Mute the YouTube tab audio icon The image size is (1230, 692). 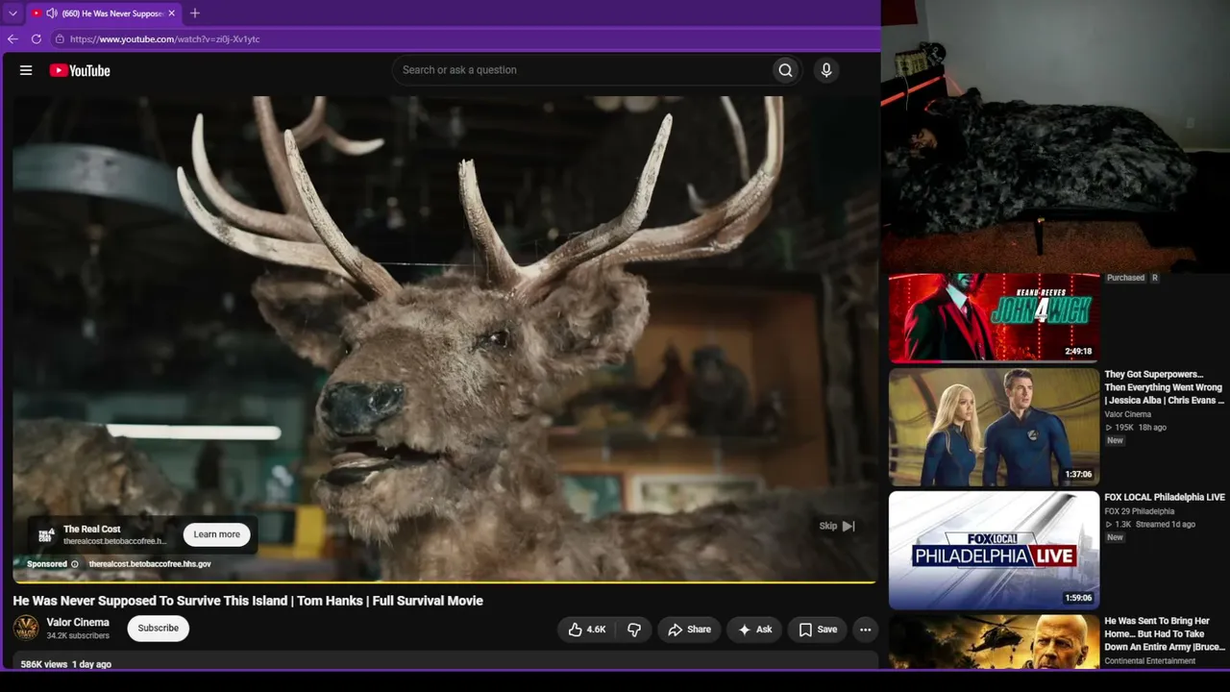tap(51, 13)
